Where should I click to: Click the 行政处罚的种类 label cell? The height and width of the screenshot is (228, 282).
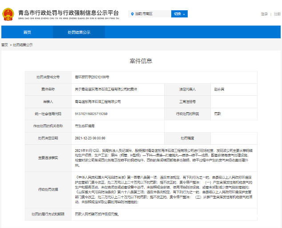(187, 114)
